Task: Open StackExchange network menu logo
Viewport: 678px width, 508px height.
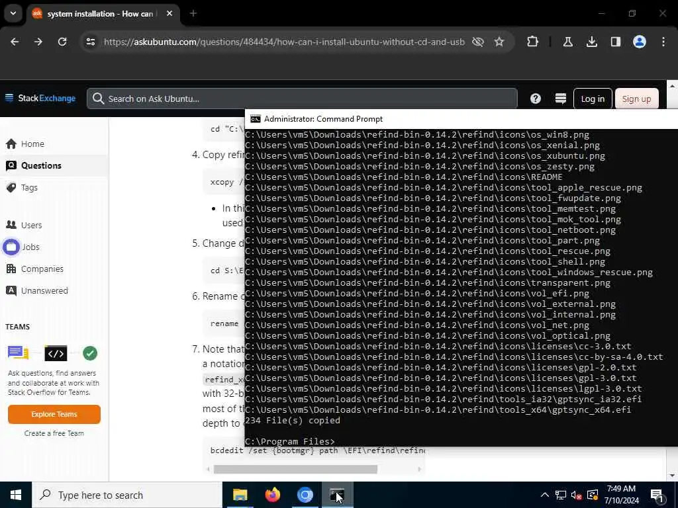Action: (40, 98)
